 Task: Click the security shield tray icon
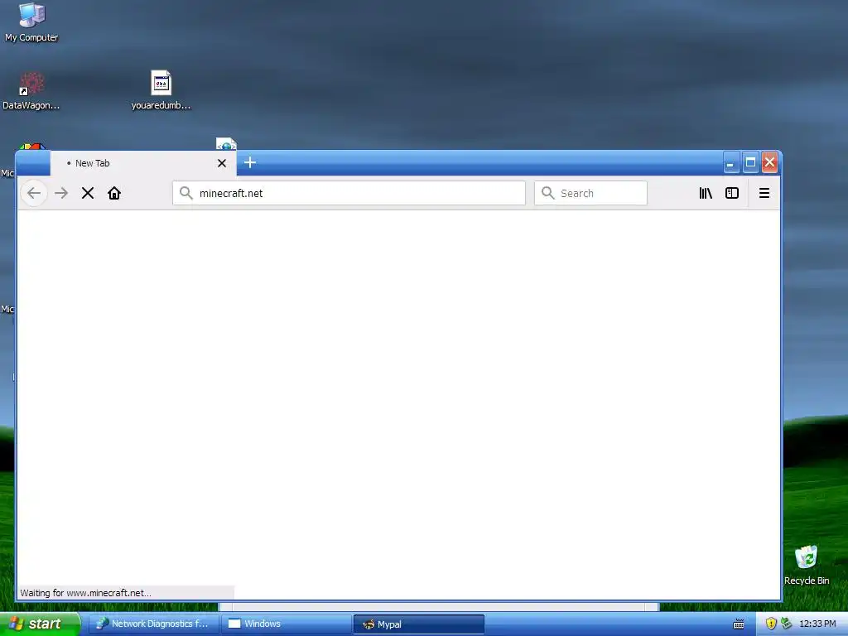[x=771, y=624]
